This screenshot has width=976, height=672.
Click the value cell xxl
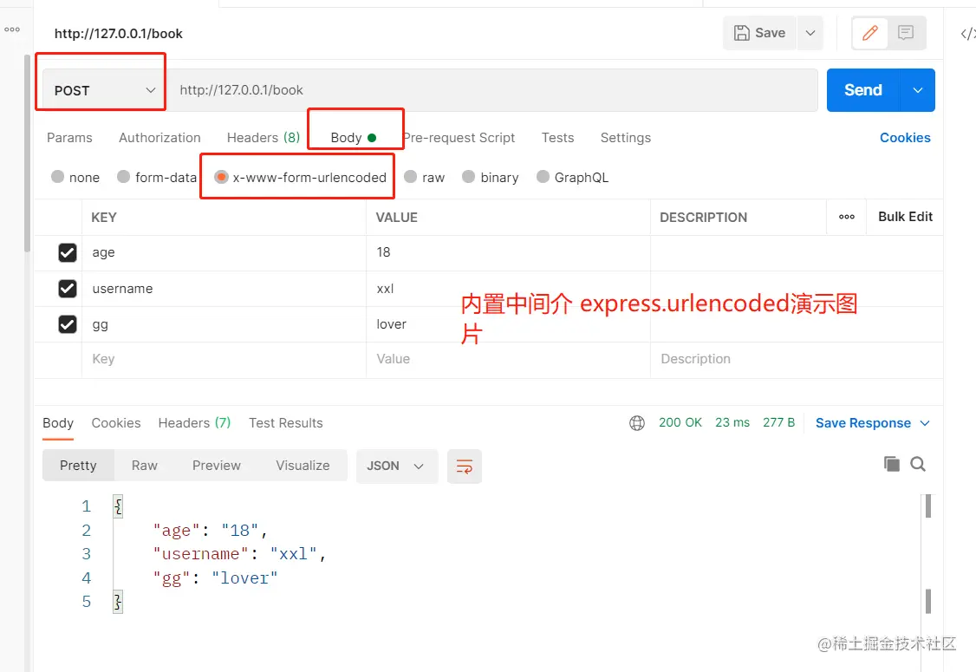click(x=509, y=289)
